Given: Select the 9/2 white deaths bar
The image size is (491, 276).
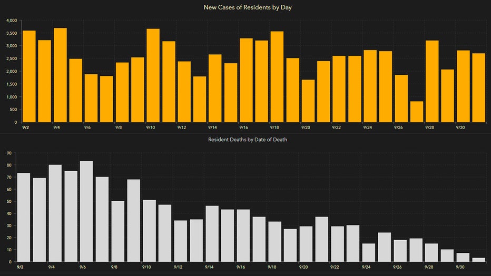Looking at the screenshot, I should click(24, 217).
